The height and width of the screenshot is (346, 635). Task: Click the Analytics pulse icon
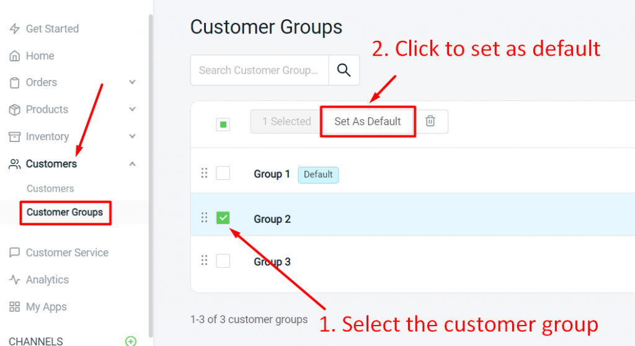tap(14, 280)
